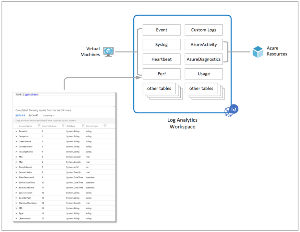Expand the SourceSystem row
The image size is (300, 232).
pyautogui.click(x=16, y=193)
